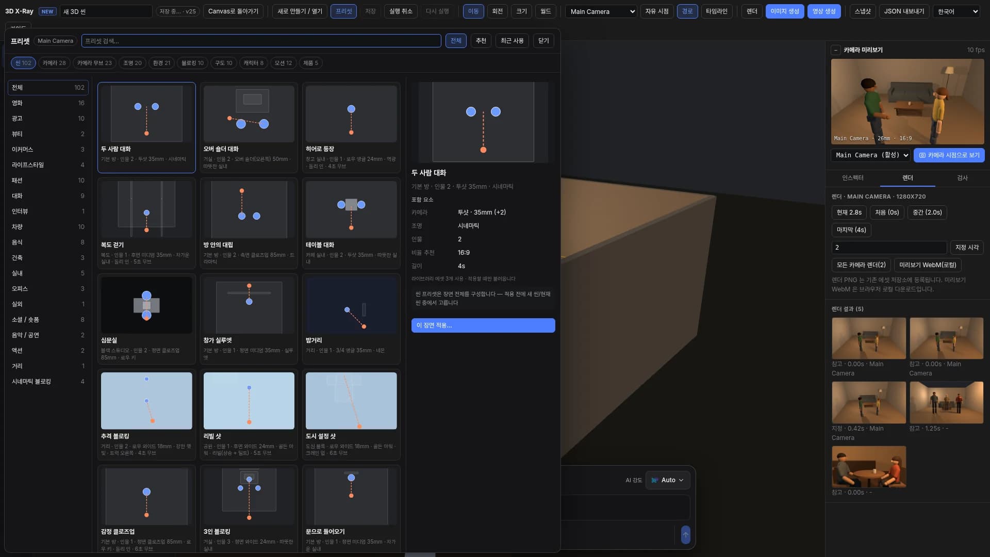Screen dimensions: 990x557
Task: Open the Auto AI strength dropdown
Action: click(x=668, y=480)
